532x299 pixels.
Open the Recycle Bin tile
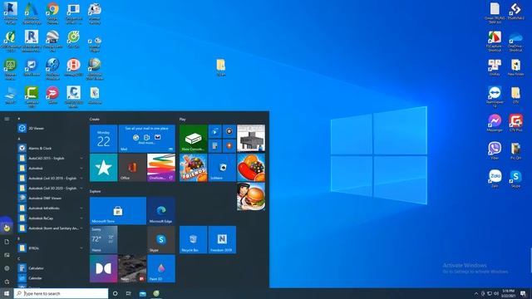pos(194,240)
